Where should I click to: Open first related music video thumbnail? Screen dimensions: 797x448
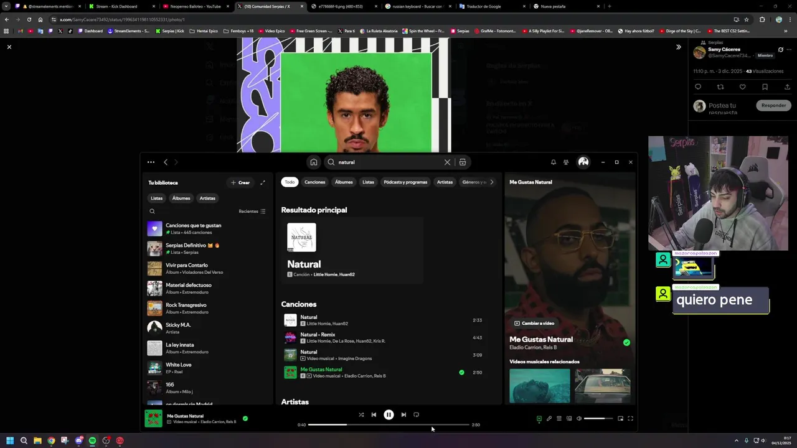[540, 386]
